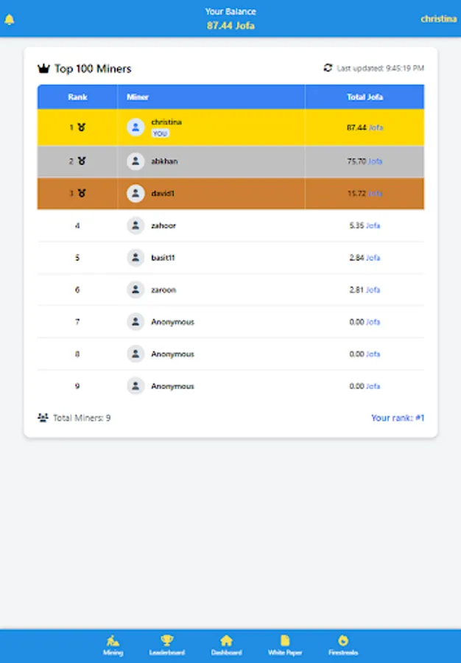Screen dimensions: 461x663
Task: Click the refresh icon beside last updated time
Action: click(328, 68)
